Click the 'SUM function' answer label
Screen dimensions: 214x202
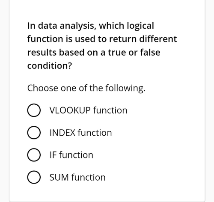point(77,177)
